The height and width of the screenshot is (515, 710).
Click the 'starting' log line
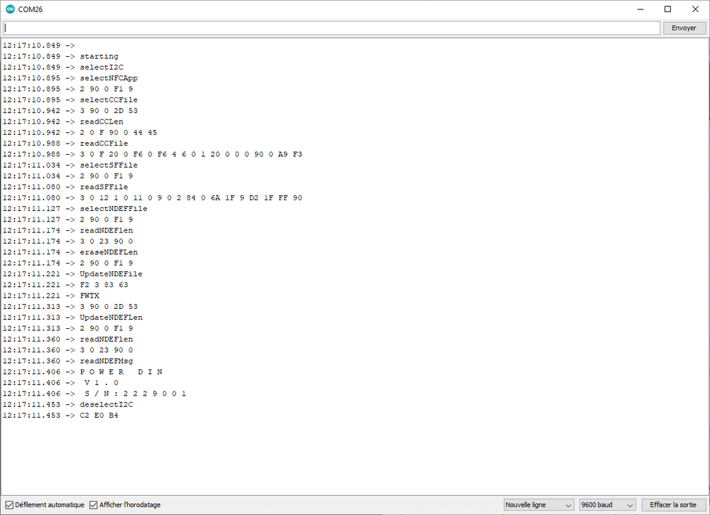tap(60, 57)
